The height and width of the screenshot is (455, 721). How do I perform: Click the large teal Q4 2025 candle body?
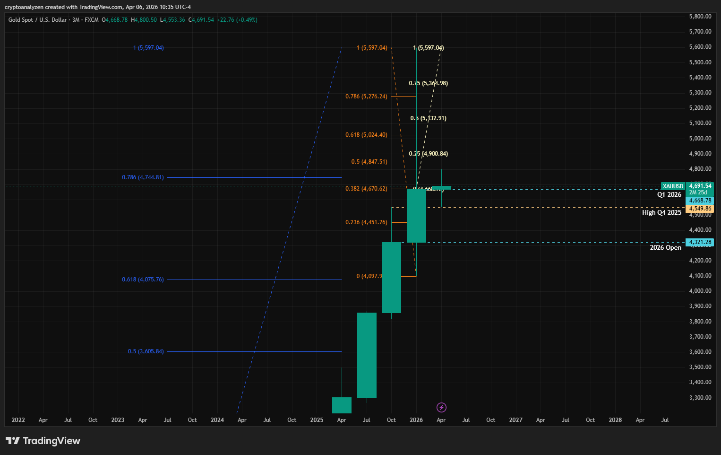click(x=391, y=278)
